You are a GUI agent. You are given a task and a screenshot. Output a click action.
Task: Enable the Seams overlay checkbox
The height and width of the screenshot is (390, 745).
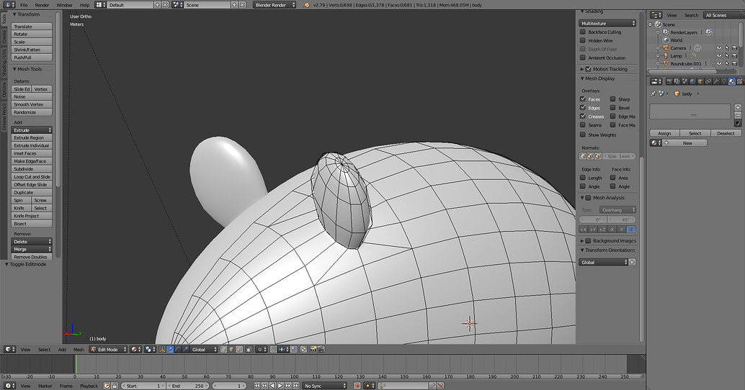point(582,124)
